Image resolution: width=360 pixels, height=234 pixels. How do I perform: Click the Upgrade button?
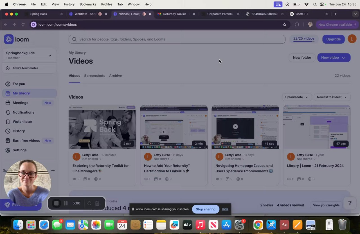tap(333, 39)
